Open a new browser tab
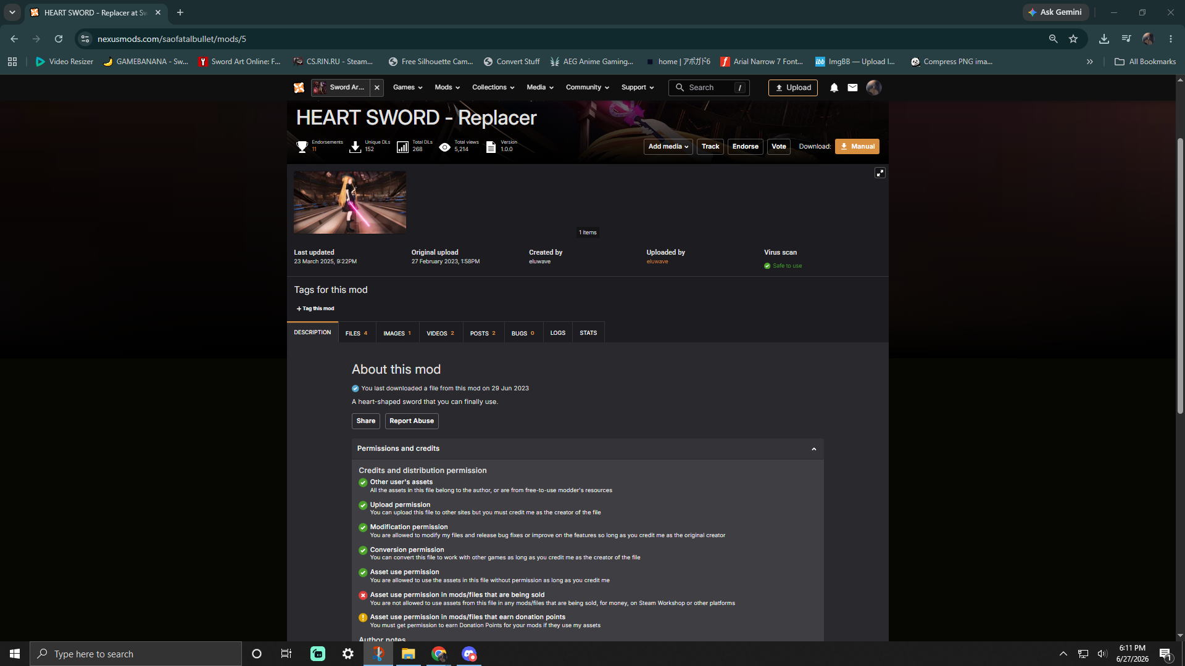The height and width of the screenshot is (666, 1185). click(x=180, y=12)
